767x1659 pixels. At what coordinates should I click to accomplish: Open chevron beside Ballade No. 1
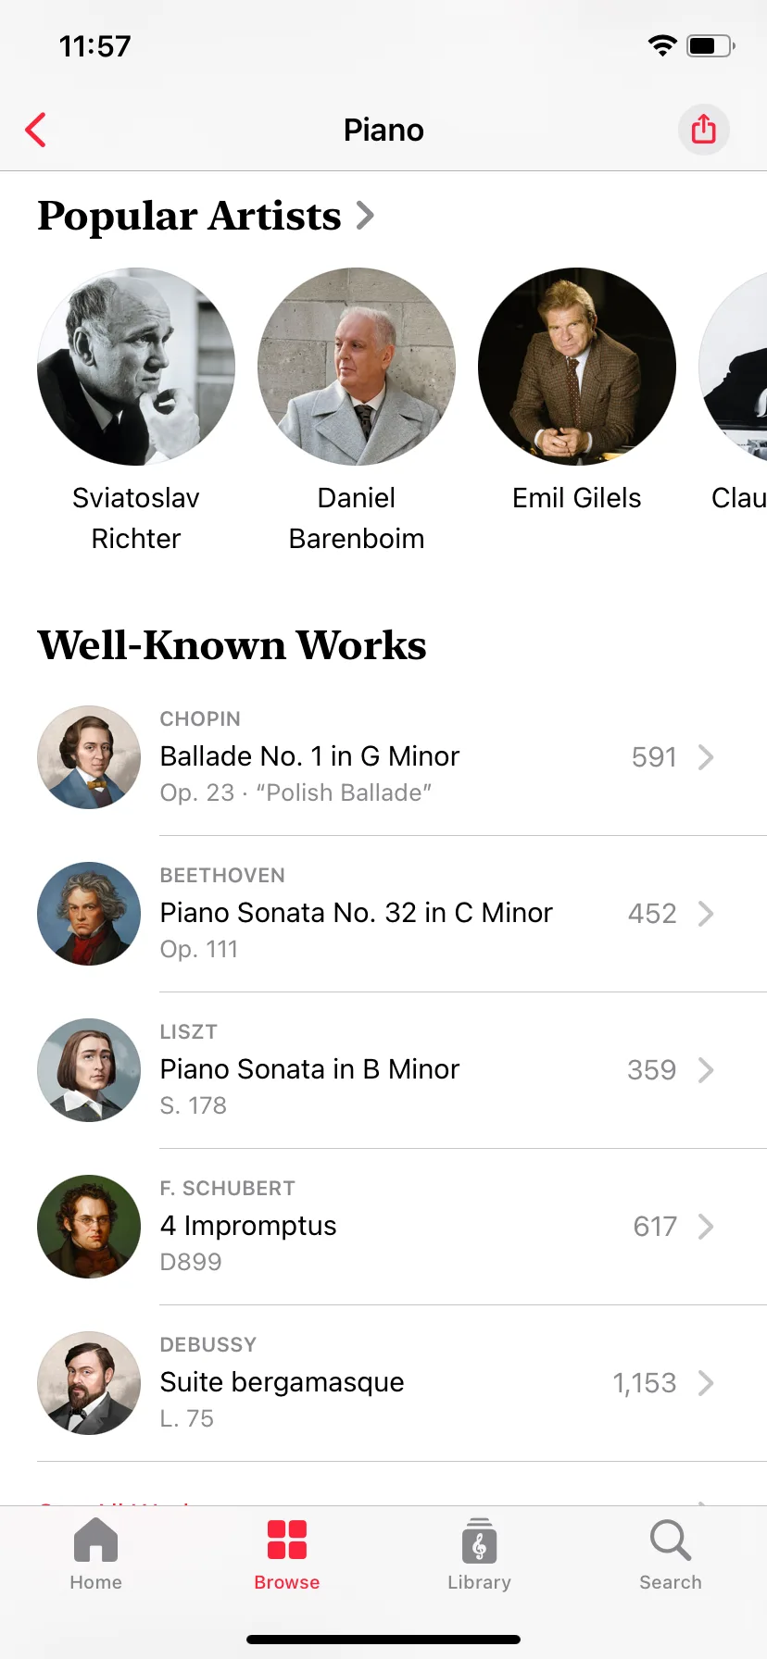(706, 757)
